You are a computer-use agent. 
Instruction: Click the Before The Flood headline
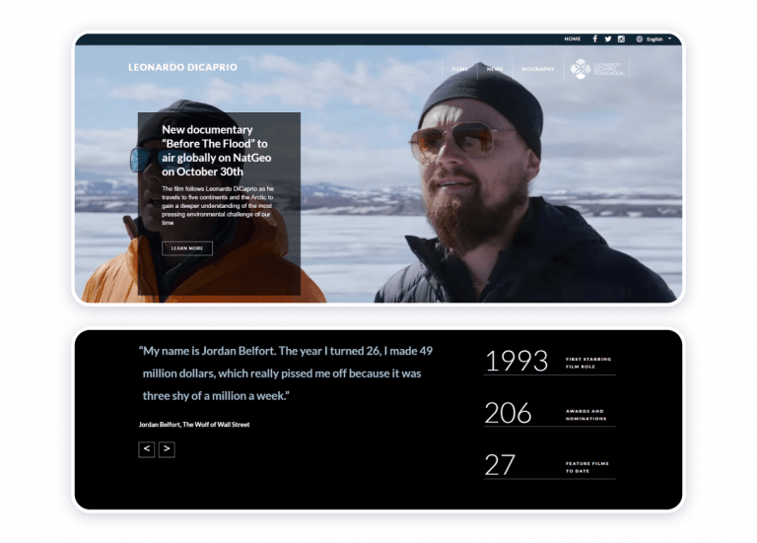[x=217, y=151]
